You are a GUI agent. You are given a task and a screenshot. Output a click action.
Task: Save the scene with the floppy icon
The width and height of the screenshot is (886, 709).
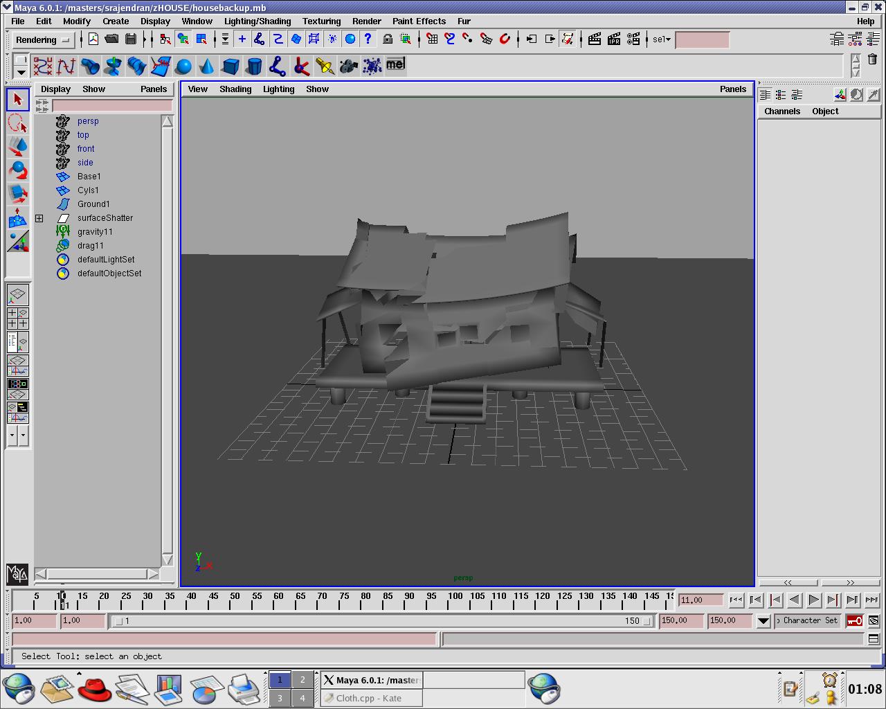(131, 39)
